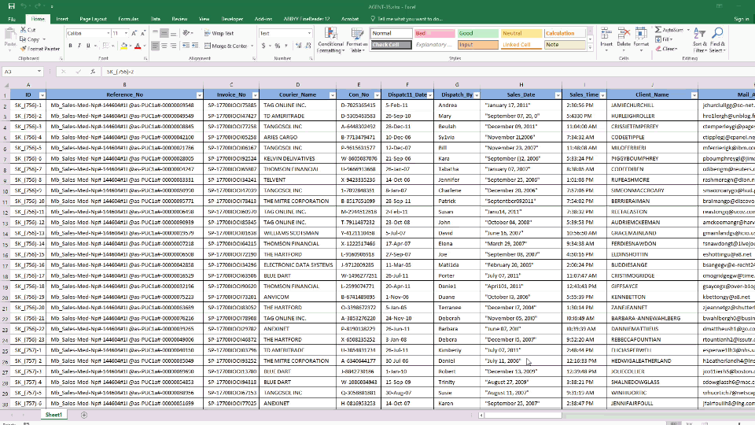Open the Courier_Name column filter dropdown
The width and height of the screenshot is (755, 425).
pyautogui.click(x=332, y=95)
